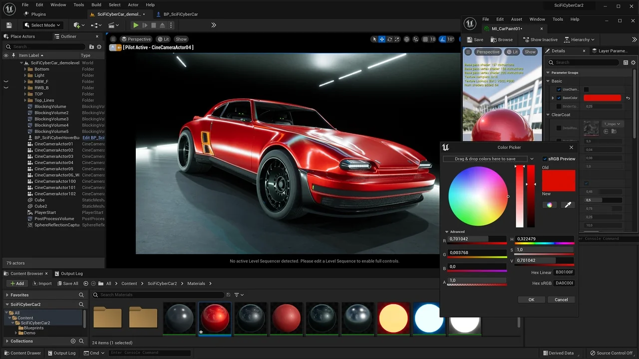Collapse the Advanced section of Color Picker
Viewport: 639px width, 359px height.
[x=447, y=231]
